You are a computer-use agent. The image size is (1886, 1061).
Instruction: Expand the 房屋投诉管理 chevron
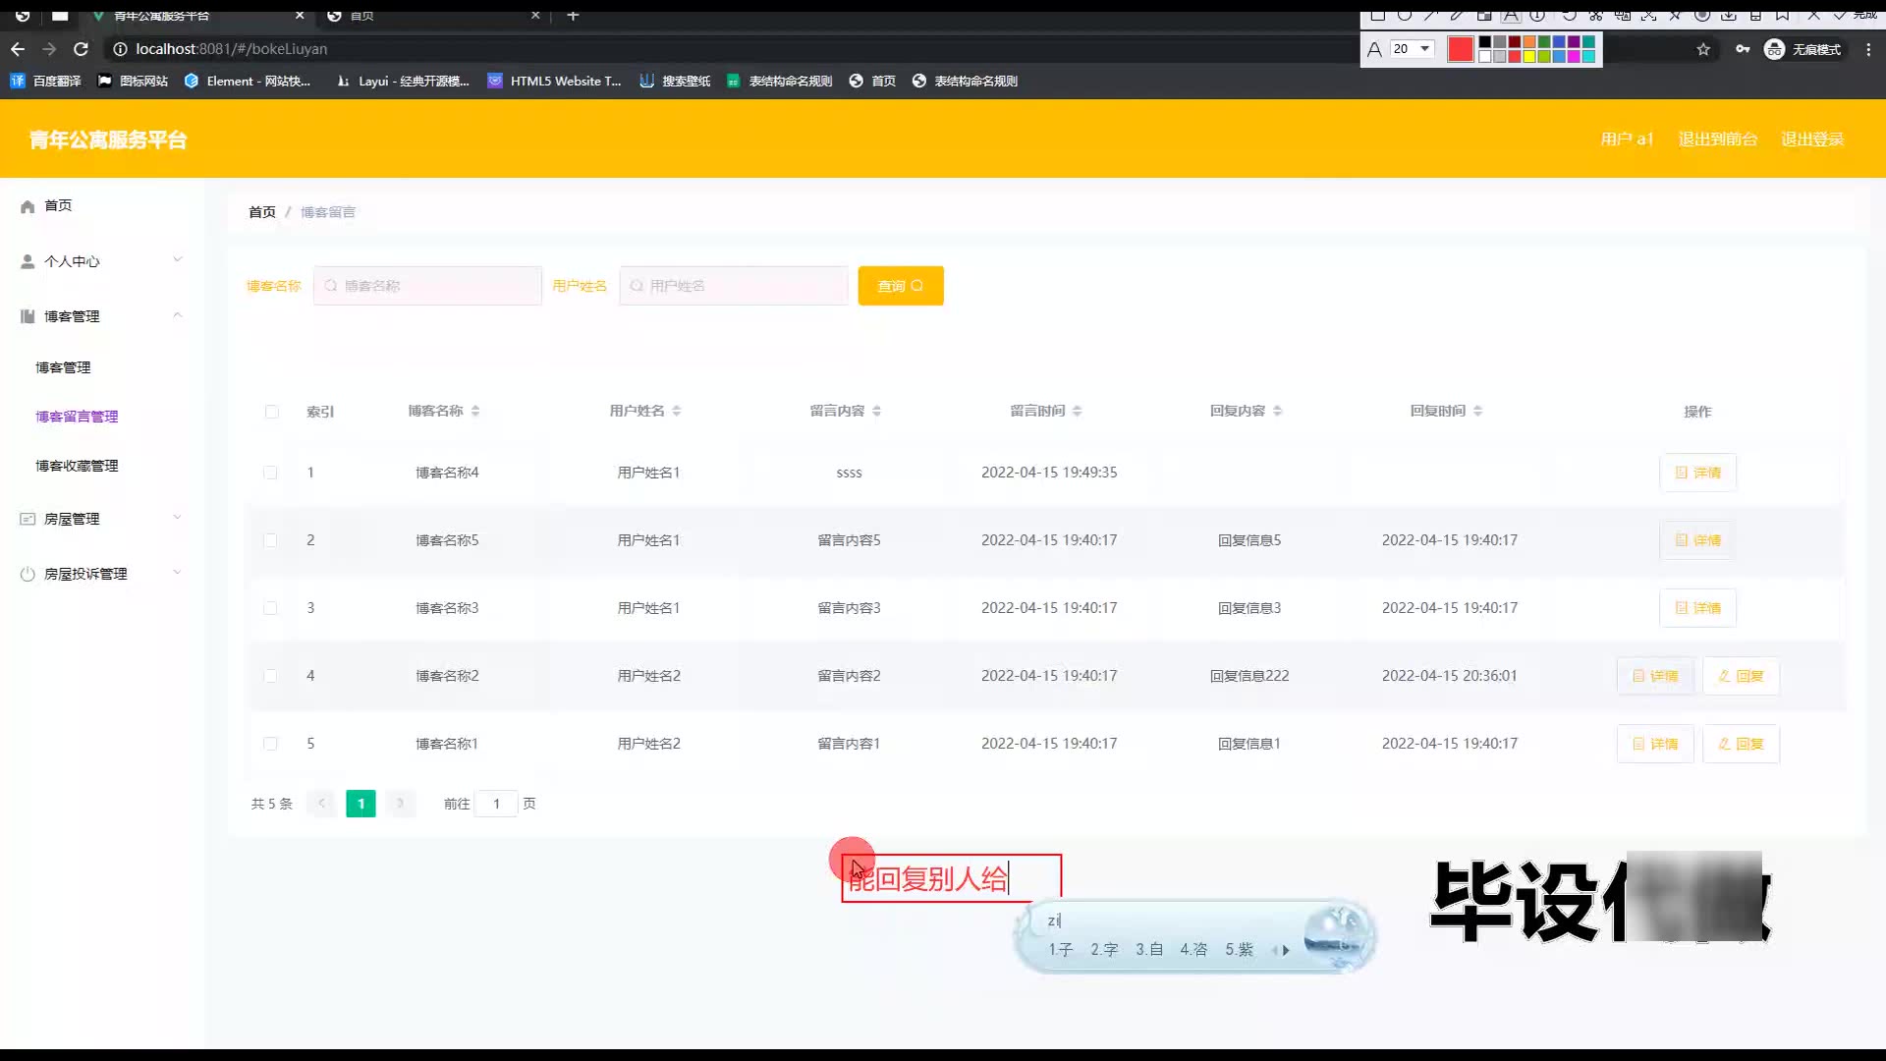pos(178,572)
